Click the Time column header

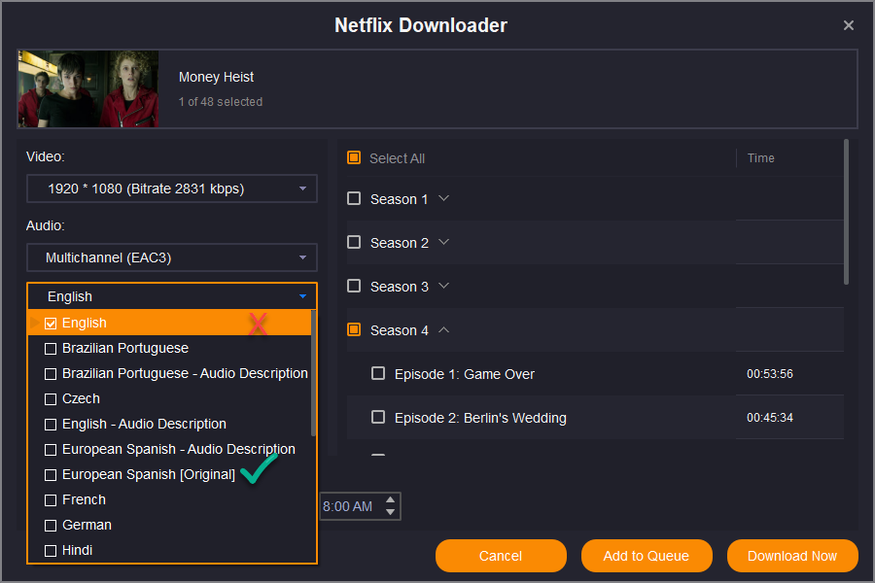click(760, 158)
